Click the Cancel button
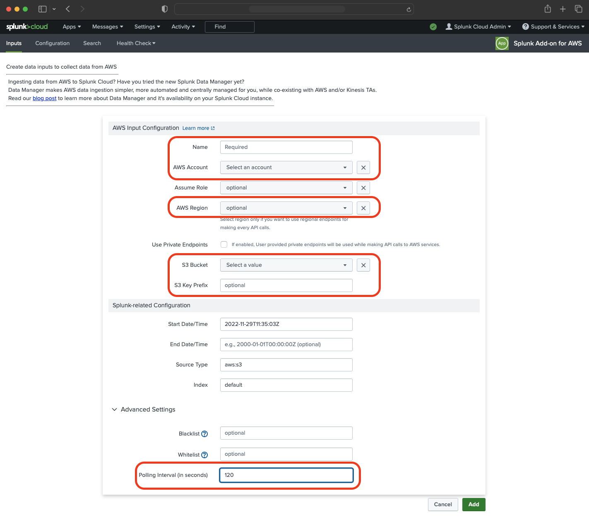This screenshot has width=589, height=517. [442, 505]
